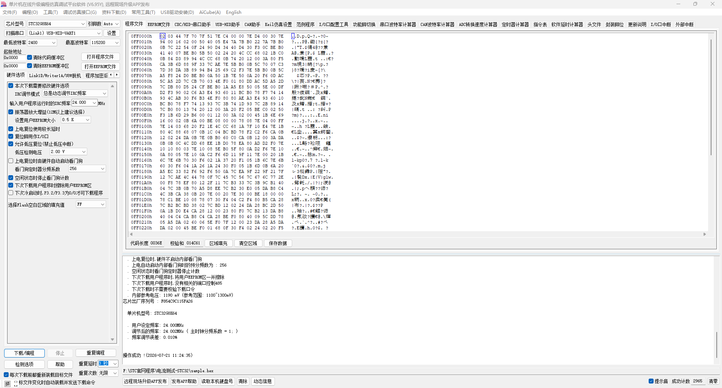The width and height of the screenshot is (722, 388).
Task: Enable 上电复位时由硬件自动启动看门狗 option
Action: (x=11, y=161)
